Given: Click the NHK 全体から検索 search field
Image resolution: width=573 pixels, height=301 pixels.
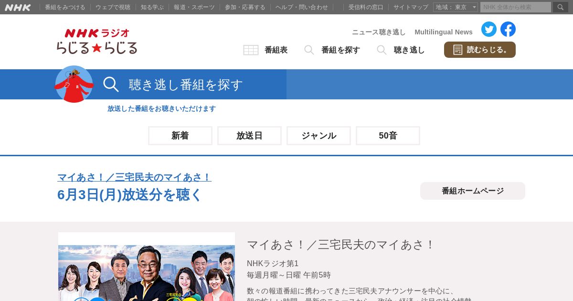Looking at the screenshot, I should [x=516, y=7].
